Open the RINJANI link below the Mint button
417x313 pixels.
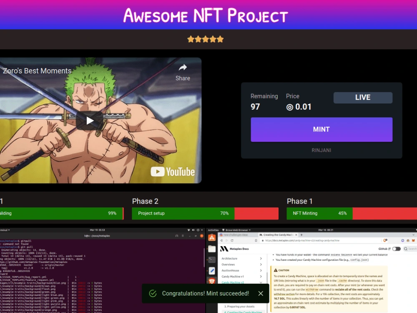coord(321,150)
